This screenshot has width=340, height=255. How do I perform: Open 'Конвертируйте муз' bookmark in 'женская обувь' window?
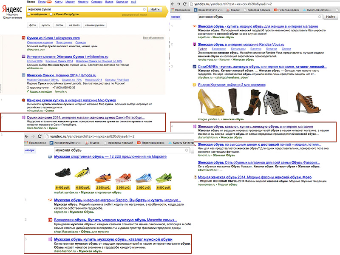(208, 10)
